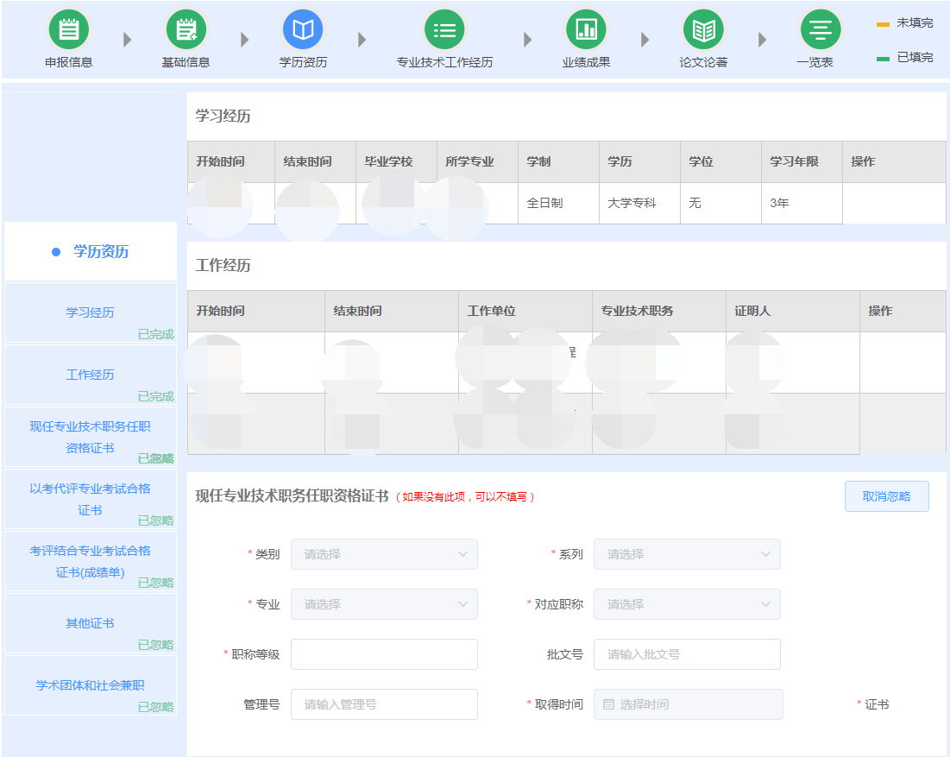The width and height of the screenshot is (950, 757).
Task: Select the 学历资历 book icon
Action: coord(303,30)
